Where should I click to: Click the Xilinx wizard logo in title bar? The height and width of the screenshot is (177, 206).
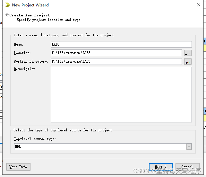7,5
